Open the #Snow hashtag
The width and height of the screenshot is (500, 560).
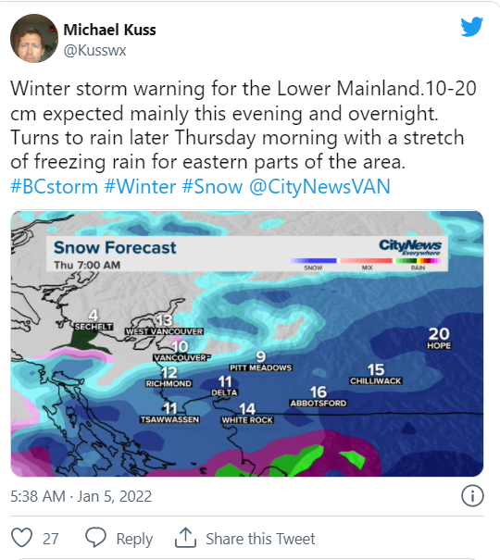(x=212, y=186)
